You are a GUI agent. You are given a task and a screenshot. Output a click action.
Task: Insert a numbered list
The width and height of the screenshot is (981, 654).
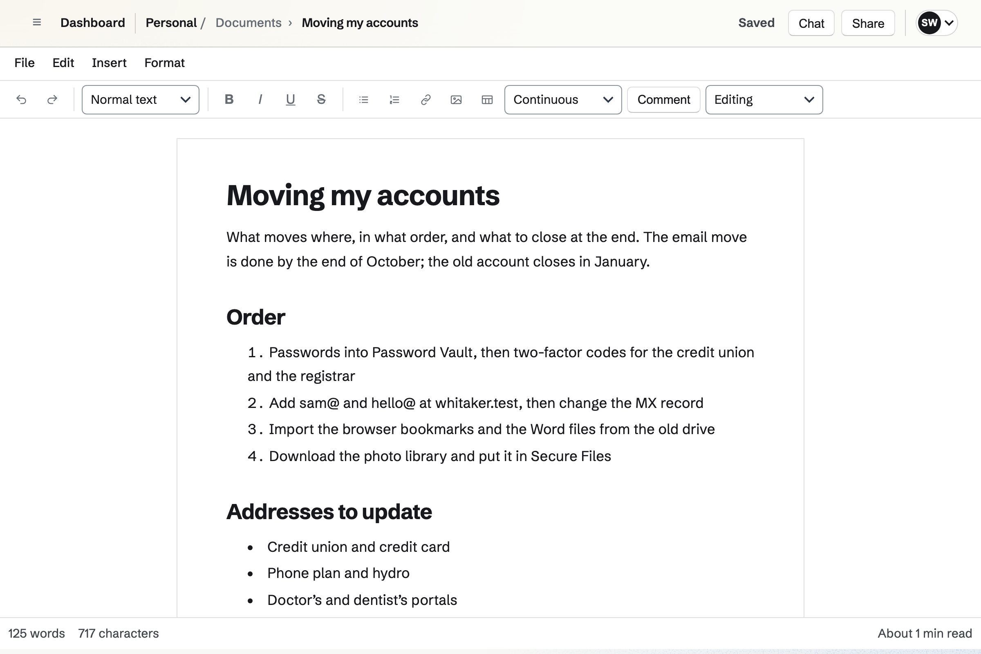[394, 100]
